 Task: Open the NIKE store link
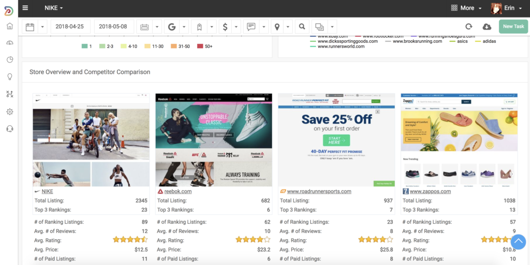click(47, 192)
